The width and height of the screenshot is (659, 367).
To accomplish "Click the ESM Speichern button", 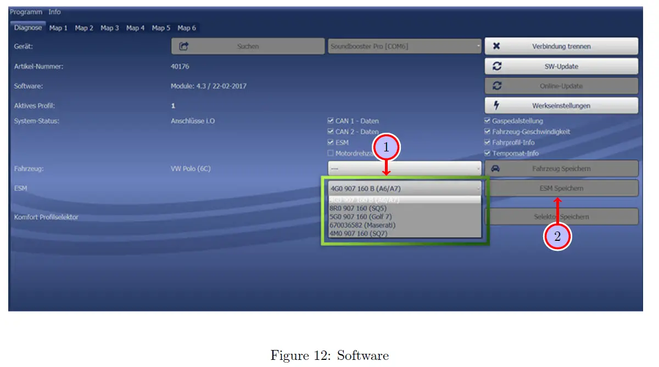I will click(x=561, y=188).
